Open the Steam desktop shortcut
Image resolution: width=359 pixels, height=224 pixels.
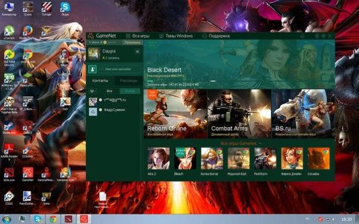9,128
